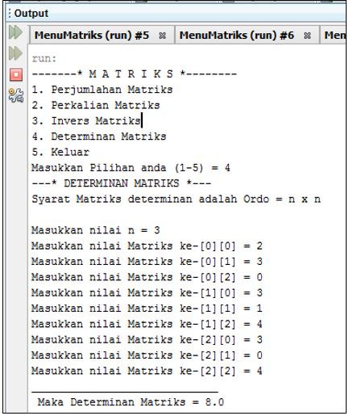Viewport: 353px width, 420px height.
Task: Click the Matriks ke-[0][2] = 0 line
Action: pyautogui.click(x=147, y=277)
